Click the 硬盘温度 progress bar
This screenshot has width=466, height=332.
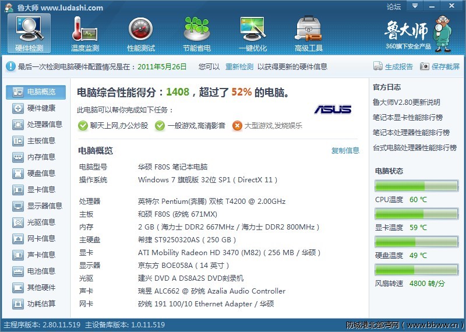click(416, 242)
